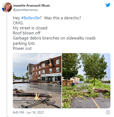Screen dimensions: 114x117
Task: Click the "Power out" line
Action: tap(22, 48)
